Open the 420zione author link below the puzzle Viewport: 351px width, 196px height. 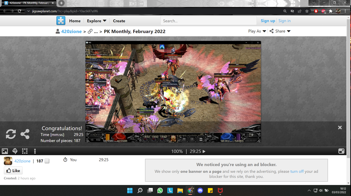pos(22,161)
